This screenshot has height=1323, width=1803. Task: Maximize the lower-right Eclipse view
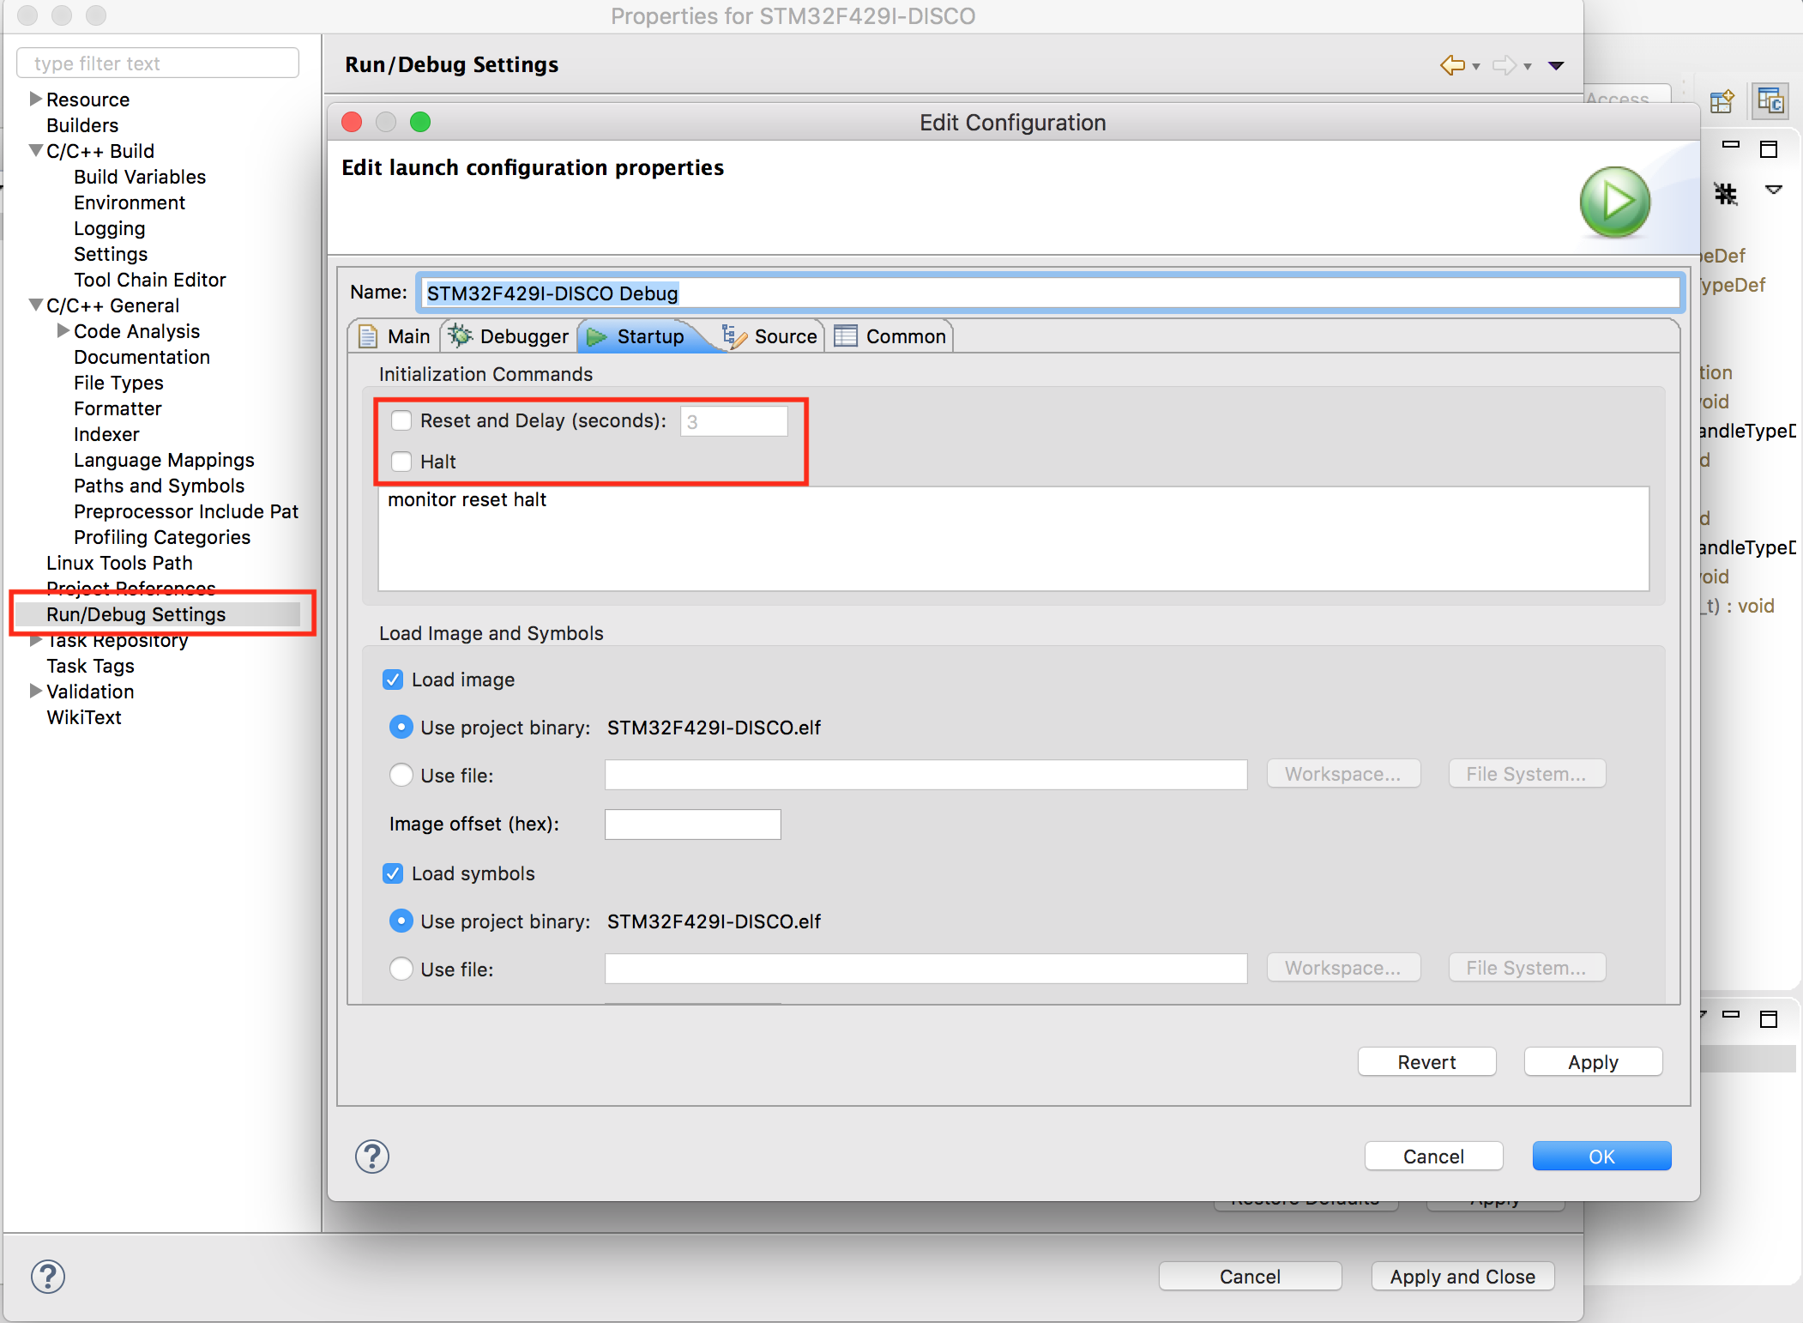pos(1769,1019)
